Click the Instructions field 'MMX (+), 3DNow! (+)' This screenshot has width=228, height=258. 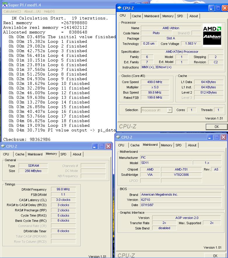click(x=182, y=67)
